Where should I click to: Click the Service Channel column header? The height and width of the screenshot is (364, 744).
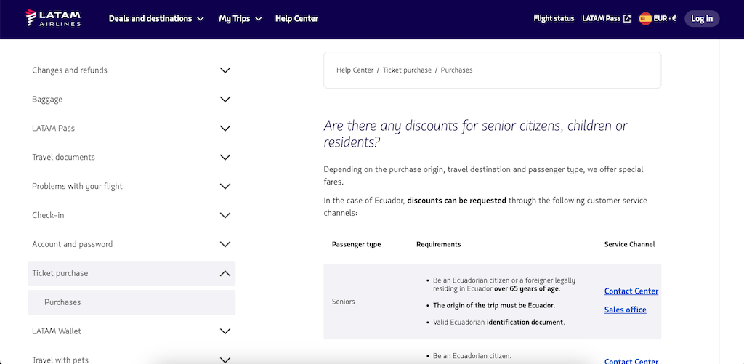tap(629, 244)
